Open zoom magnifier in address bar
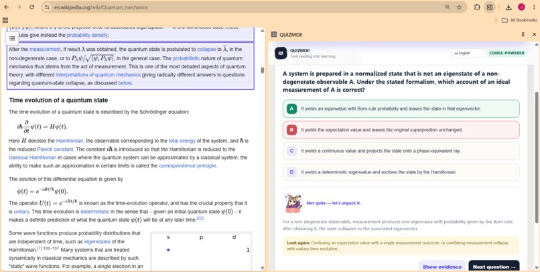 (x=448, y=7)
